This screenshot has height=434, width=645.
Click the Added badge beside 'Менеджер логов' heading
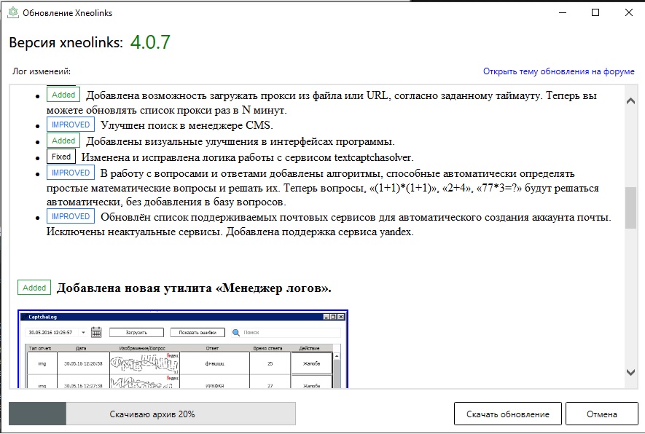coord(34,288)
